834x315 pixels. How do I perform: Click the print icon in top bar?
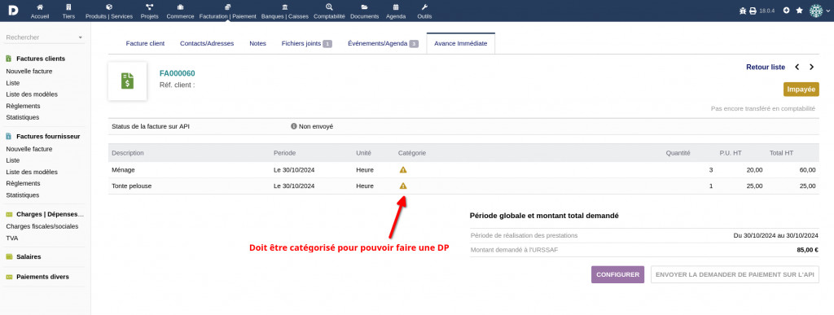(x=753, y=11)
